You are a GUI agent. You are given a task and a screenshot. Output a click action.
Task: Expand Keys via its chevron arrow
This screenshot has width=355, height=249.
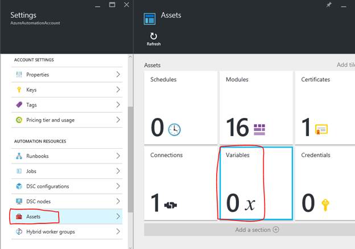tap(118, 89)
